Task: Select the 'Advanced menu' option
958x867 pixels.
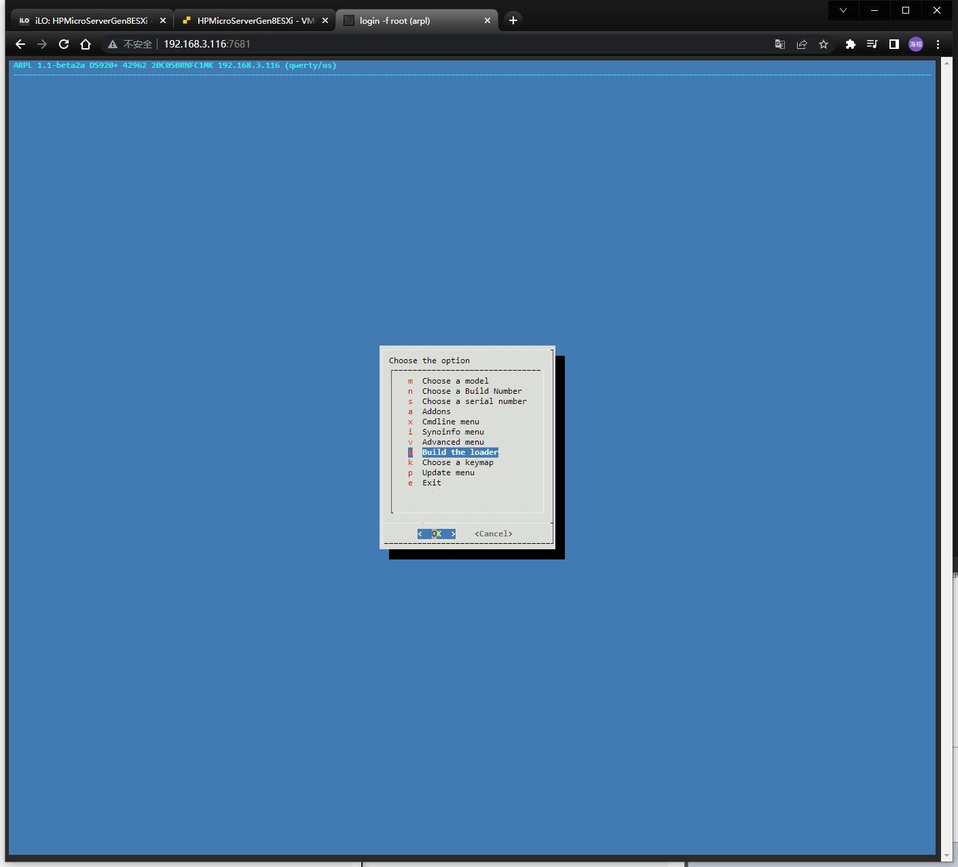Action: (x=453, y=442)
